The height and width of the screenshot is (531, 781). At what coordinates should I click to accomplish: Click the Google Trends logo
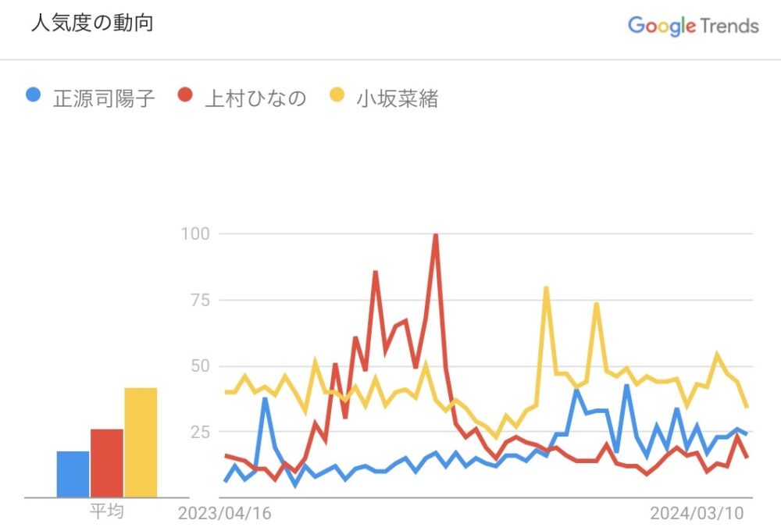pyautogui.click(x=693, y=26)
